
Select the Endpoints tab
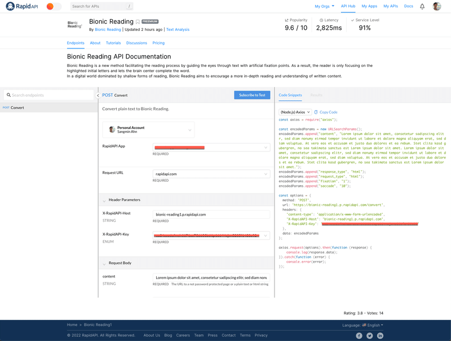pos(76,43)
